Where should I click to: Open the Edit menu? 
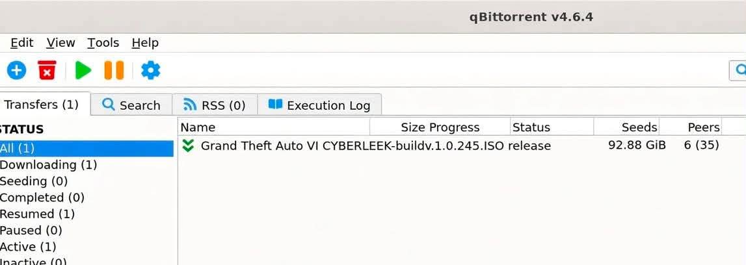tap(22, 43)
